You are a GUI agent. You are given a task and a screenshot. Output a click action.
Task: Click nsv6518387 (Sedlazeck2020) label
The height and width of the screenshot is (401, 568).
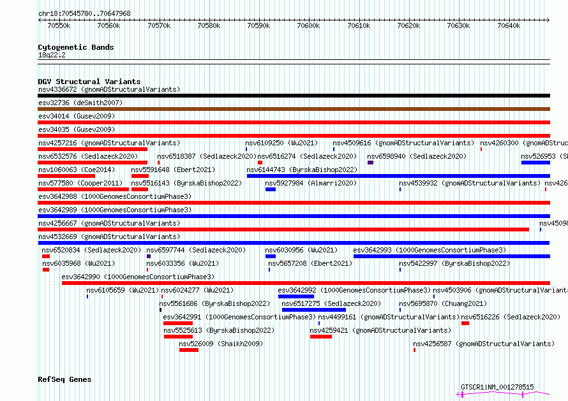[x=207, y=156]
